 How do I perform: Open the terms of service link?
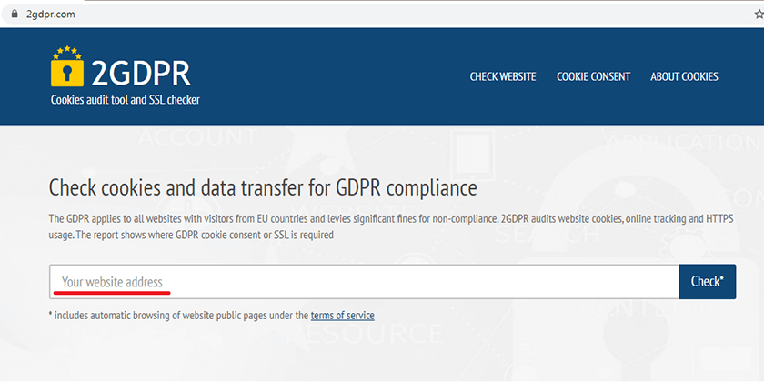tap(343, 316)
